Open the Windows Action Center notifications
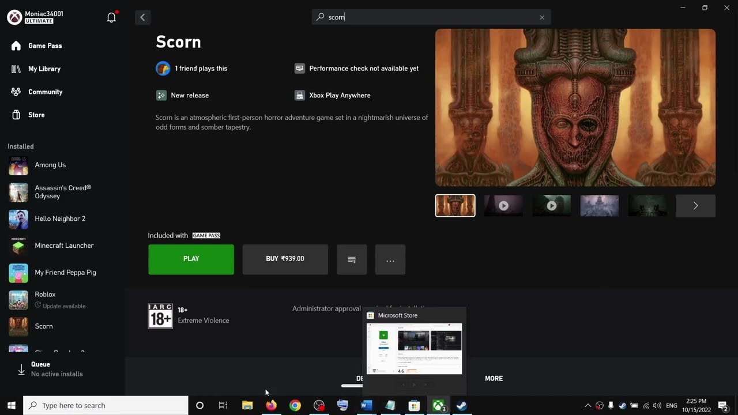The image size is (738, 415). [x=724, y=406]
